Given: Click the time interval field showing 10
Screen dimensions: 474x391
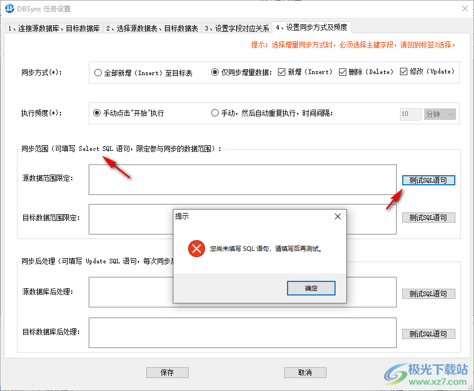Looking at the screenshot, I should click(410, 114).
